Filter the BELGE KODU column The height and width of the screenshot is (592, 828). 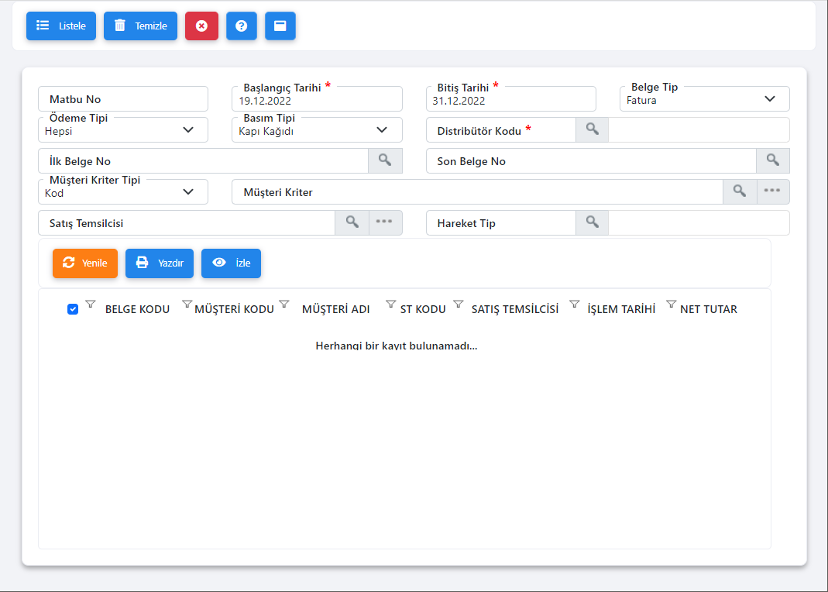(90, 305)
